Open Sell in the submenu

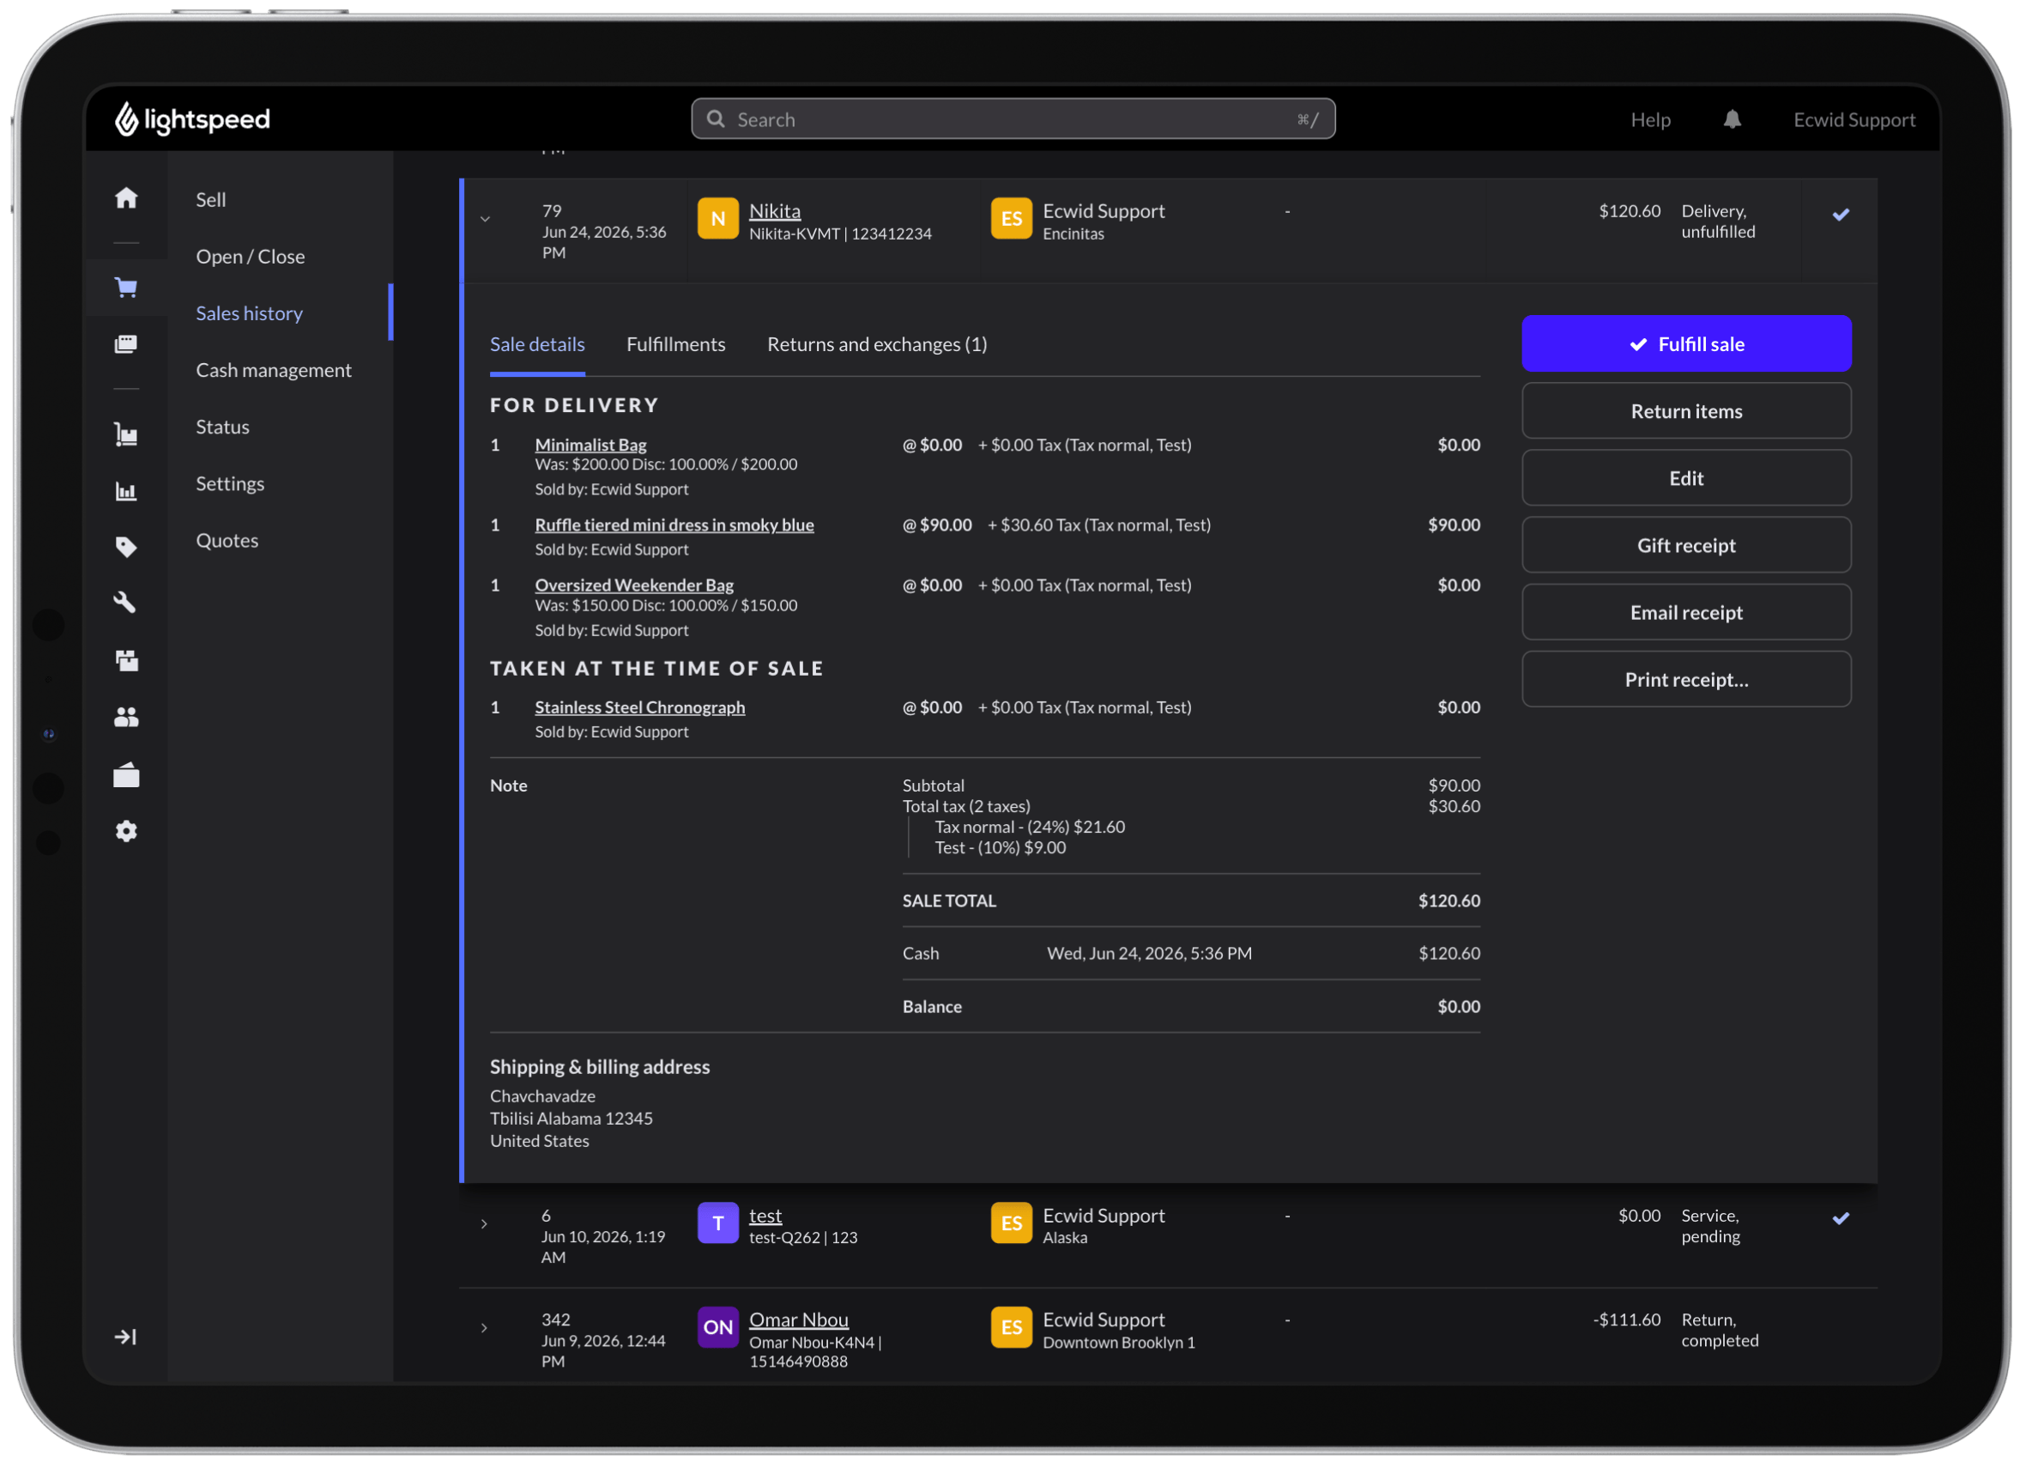212,199
